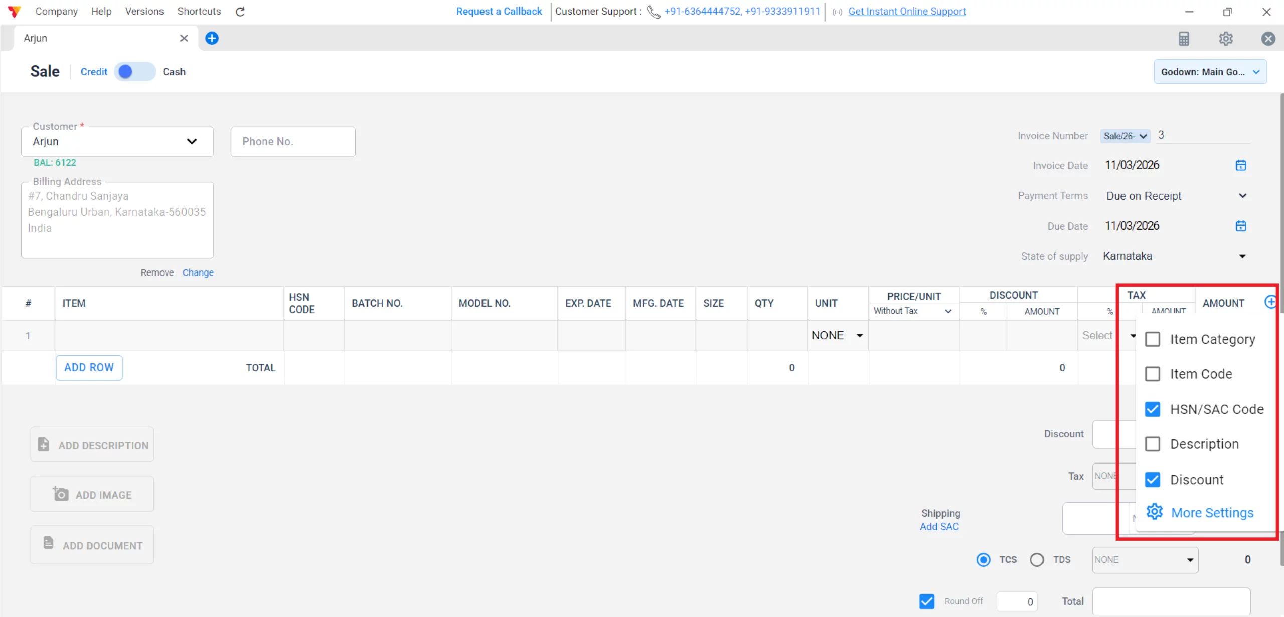
Task: Open the Due Date calendar picker
Action: tap(1241, 226)
